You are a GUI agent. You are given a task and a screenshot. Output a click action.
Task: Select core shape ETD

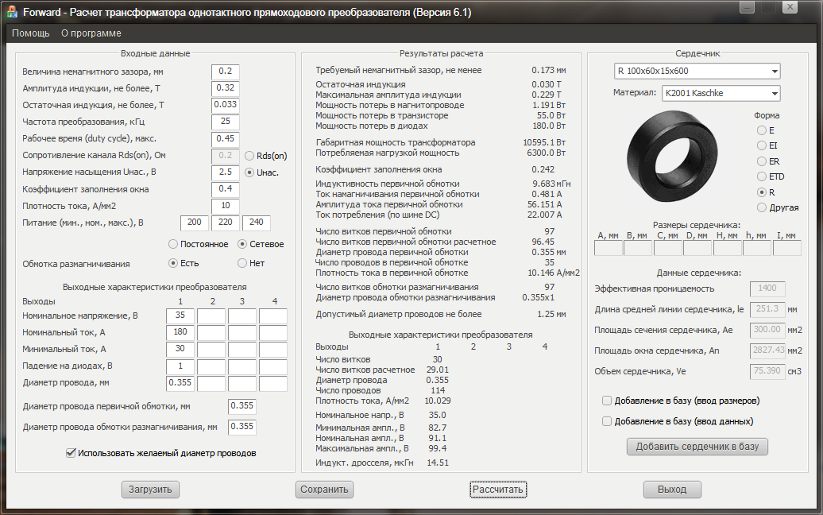coord(762,176)
